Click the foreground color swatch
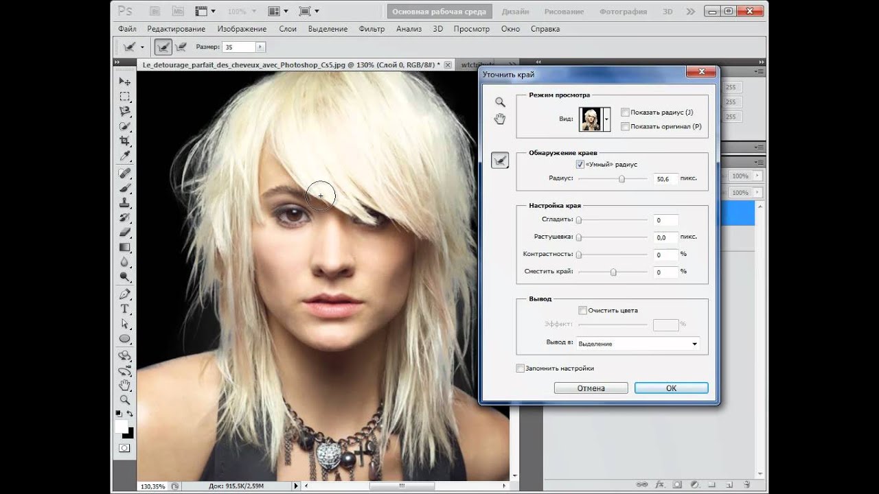879x494 pixels. point(122,427)
